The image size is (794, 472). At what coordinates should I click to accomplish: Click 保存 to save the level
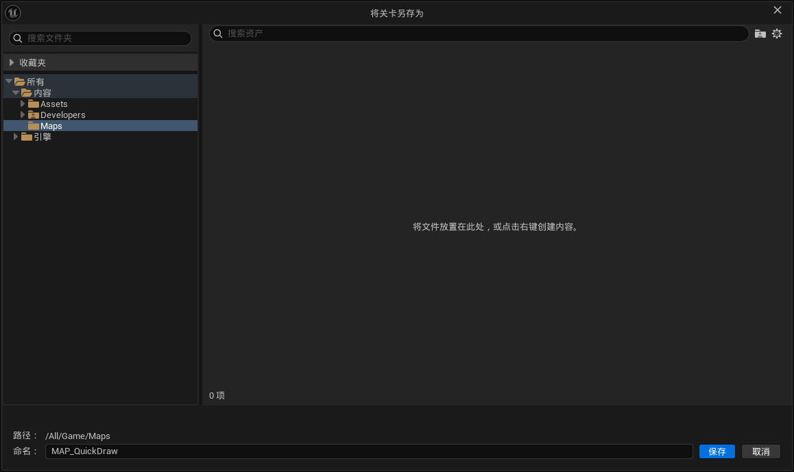(717, 451)
